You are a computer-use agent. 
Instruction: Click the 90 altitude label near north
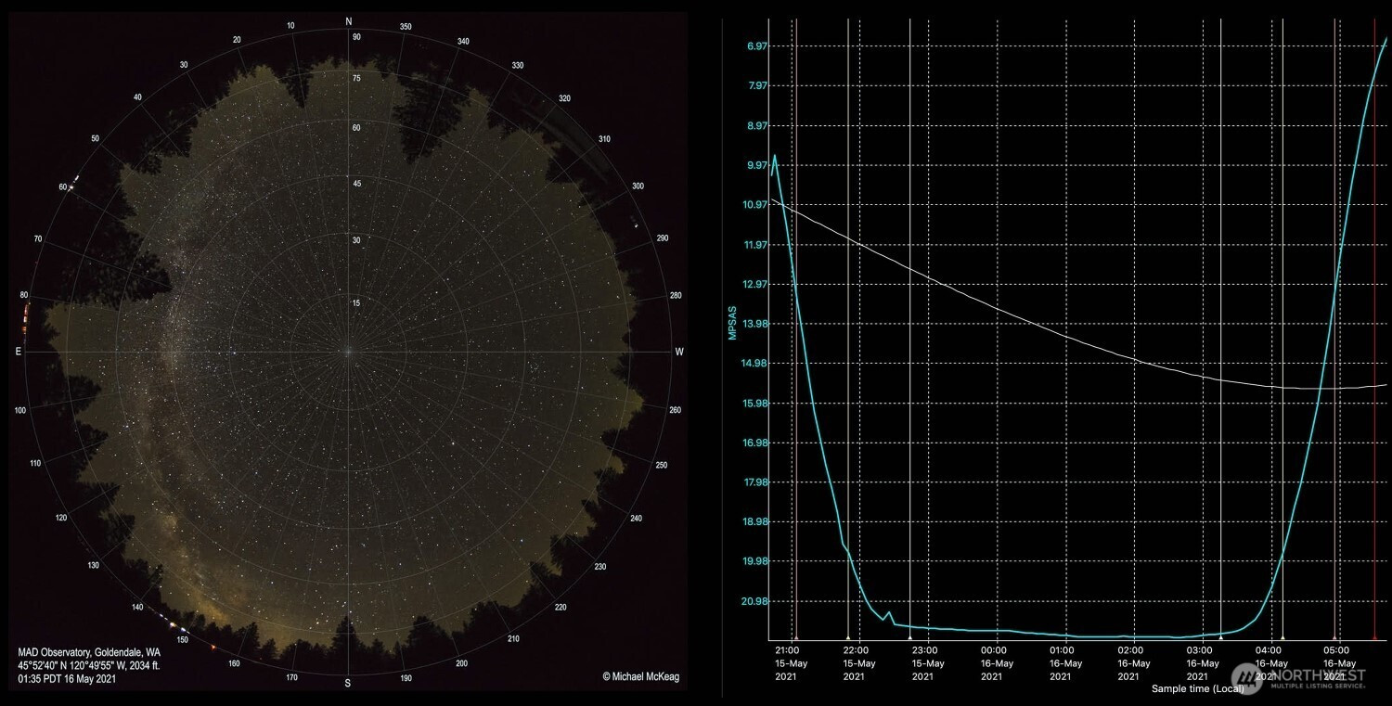(x=356, y=37)
